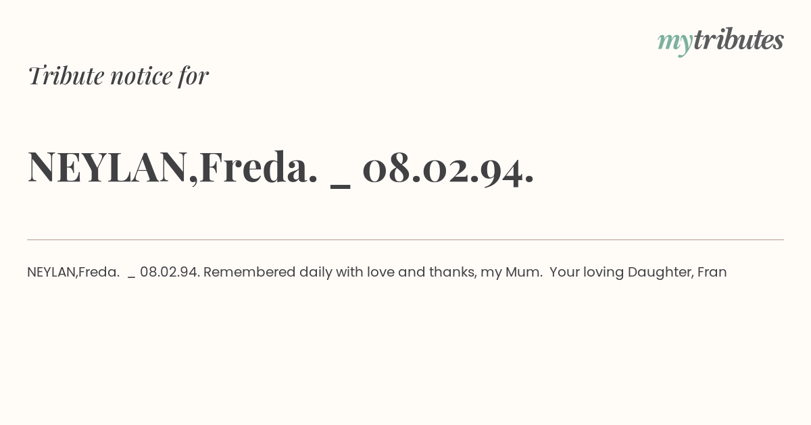811x425 pixels.
Task: Select the word "notice" in the subtitle
Action: 141,77
